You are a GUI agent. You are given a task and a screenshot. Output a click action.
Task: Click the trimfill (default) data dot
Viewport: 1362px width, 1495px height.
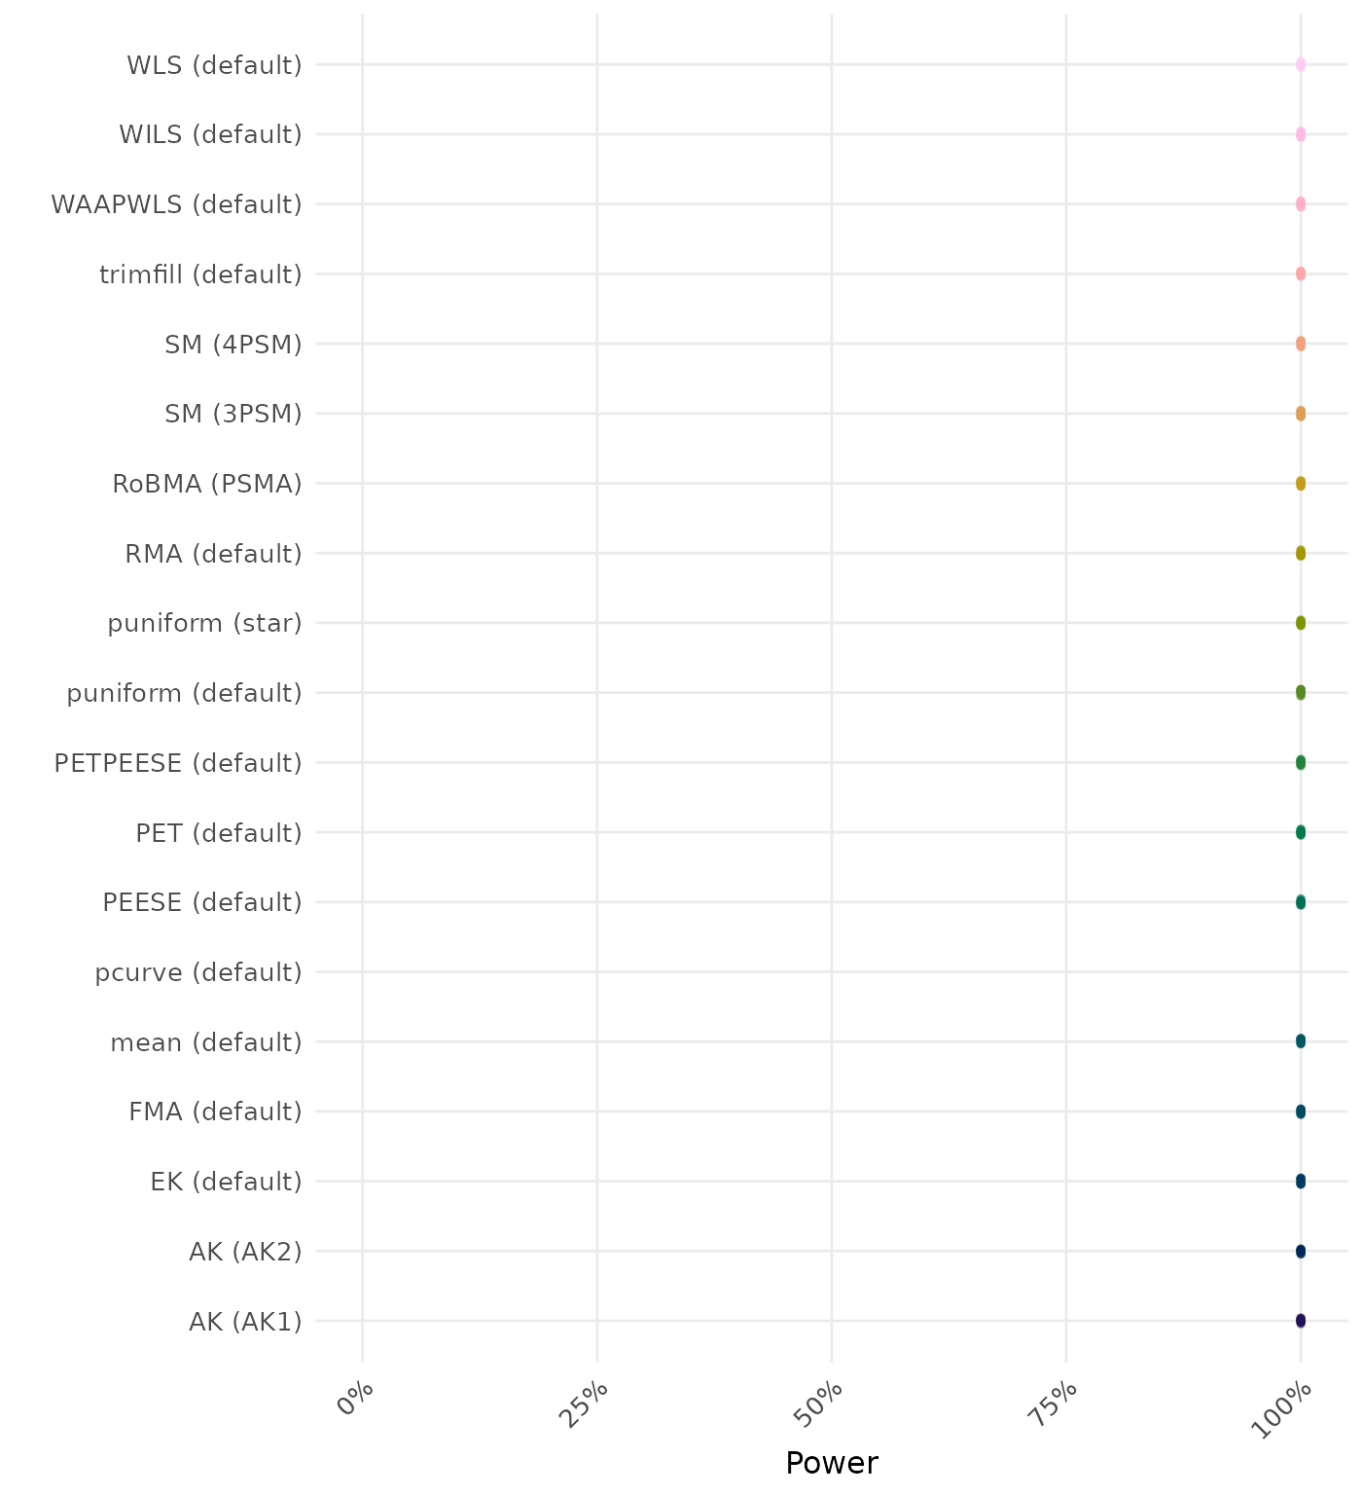tap(1300, 273)
